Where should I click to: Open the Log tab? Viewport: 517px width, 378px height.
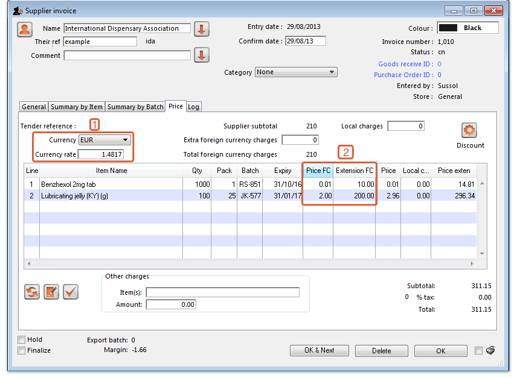[193, 107]
